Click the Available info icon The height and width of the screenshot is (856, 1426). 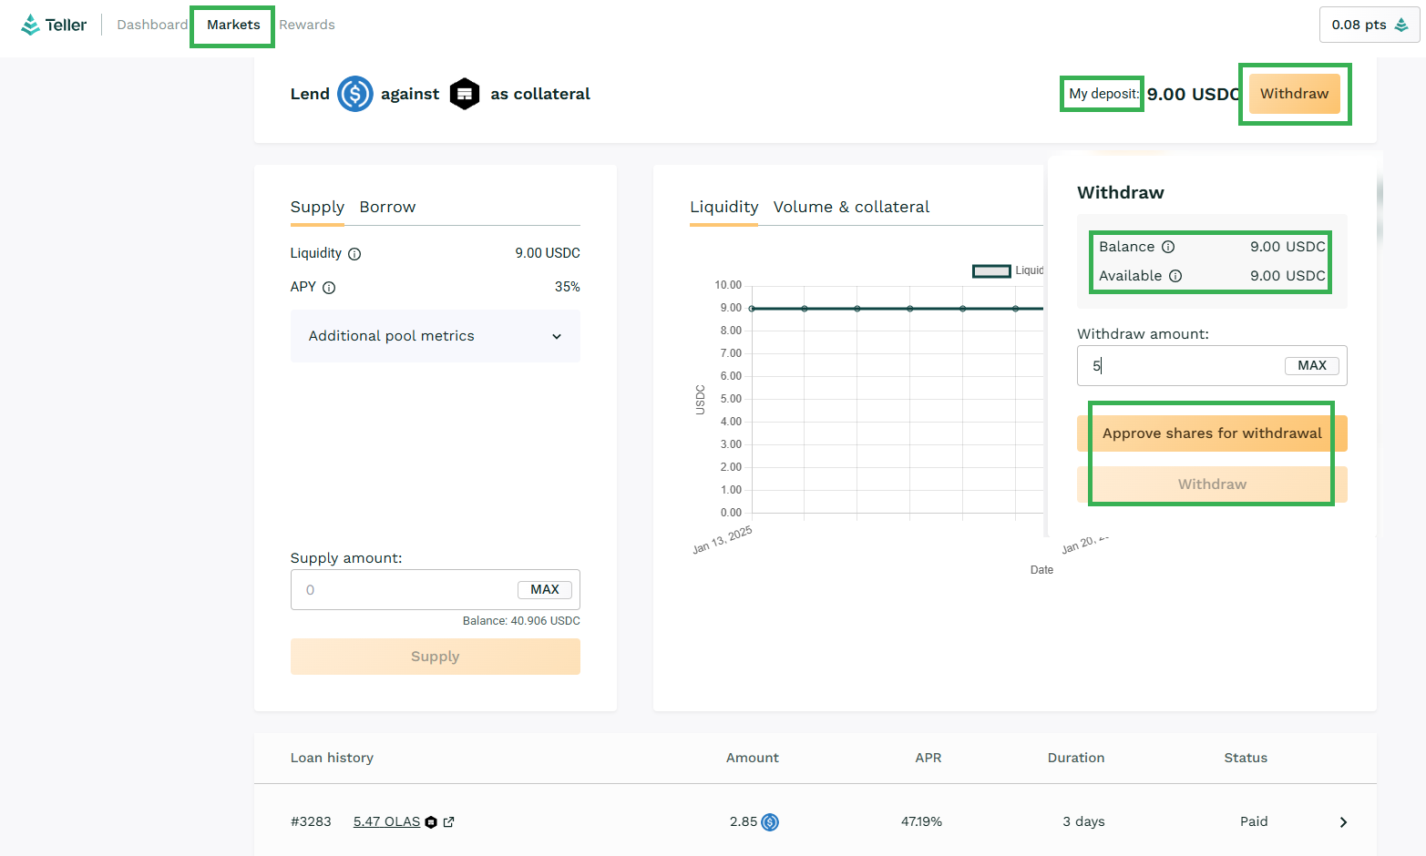coord(1175,276)
